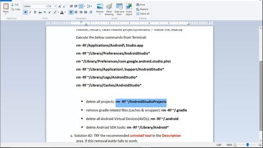Viewport: 263px width, 148px height.
Task: Align text right
Action: pos(81,12)
